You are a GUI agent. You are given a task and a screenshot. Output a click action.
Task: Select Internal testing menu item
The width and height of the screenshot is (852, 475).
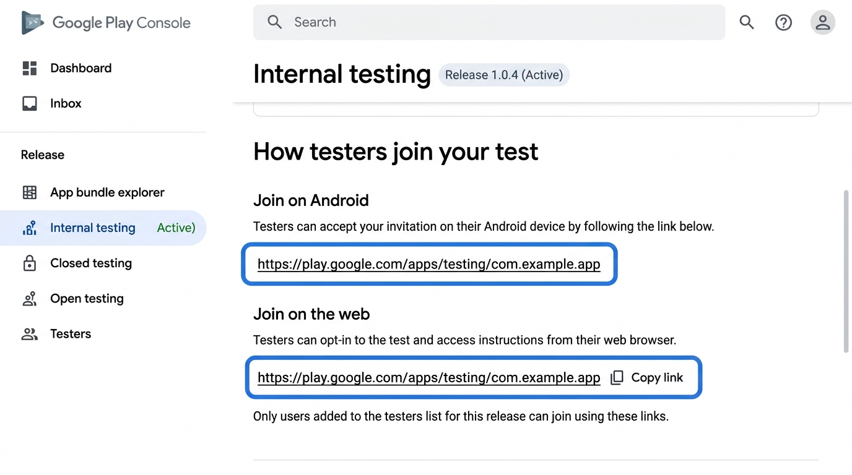point(103,228)
